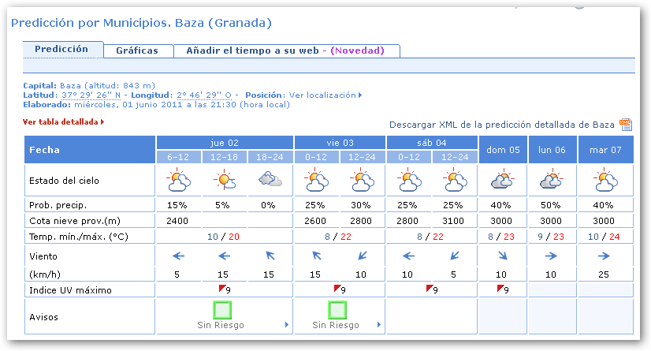Screen dimensions: 651x351
Task: Click Friday's green risk level square
Action: click(x=337, y=309)
